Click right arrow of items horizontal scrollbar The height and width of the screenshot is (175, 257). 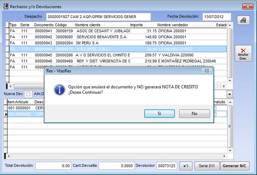224,157
